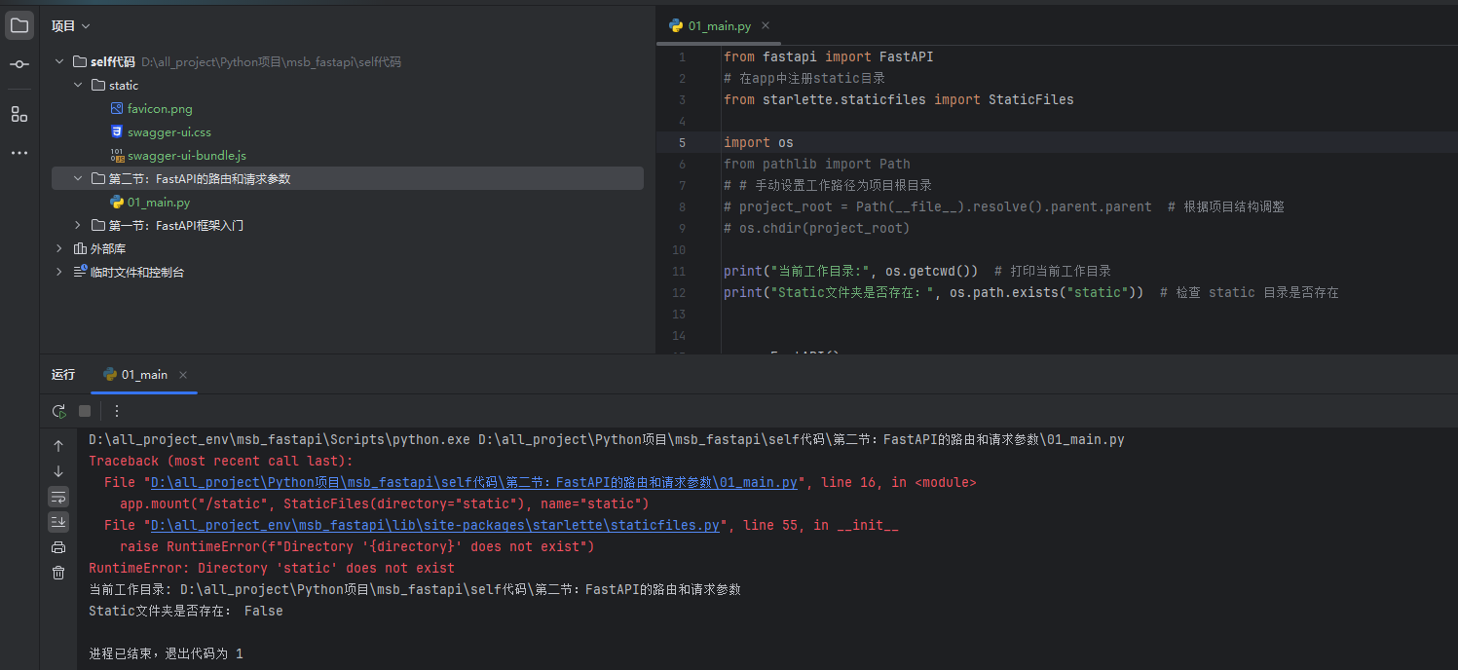Screen dimensions: 1458x670
Task: Expand the 外部库 node
Action: point(59,249)
